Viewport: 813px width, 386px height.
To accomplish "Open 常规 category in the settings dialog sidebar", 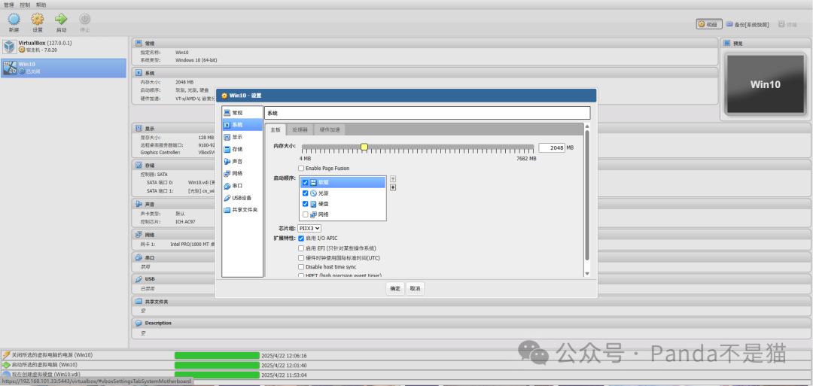I will 242,112.
